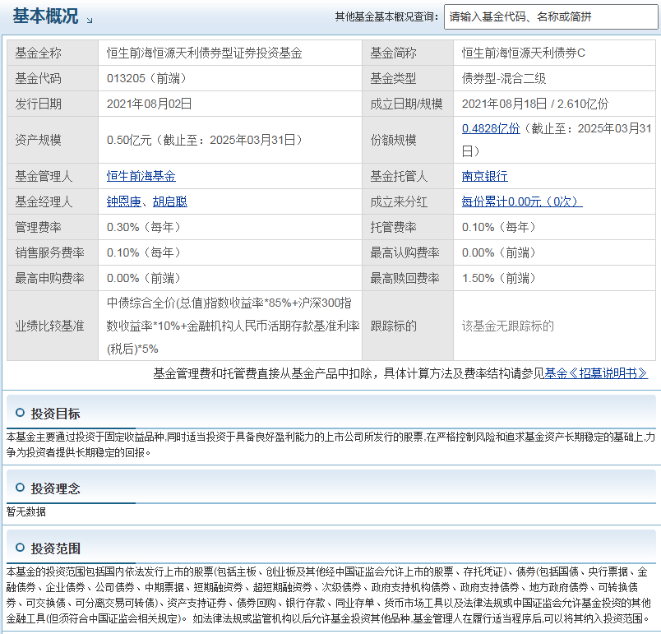661x634 pixels.
Task: Select fund code value 013205（前端）
Action: [x=146, y=78]
